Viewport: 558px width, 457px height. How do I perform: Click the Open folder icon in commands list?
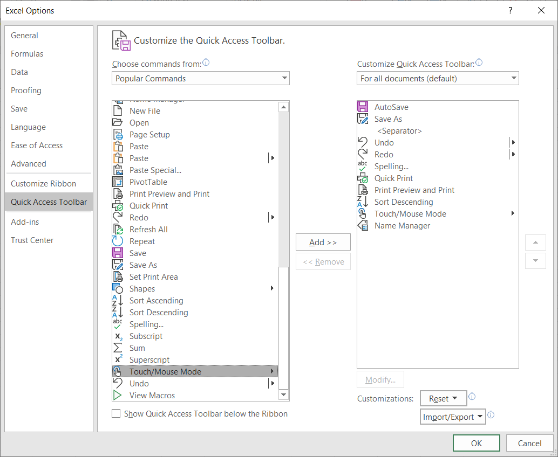118,122
